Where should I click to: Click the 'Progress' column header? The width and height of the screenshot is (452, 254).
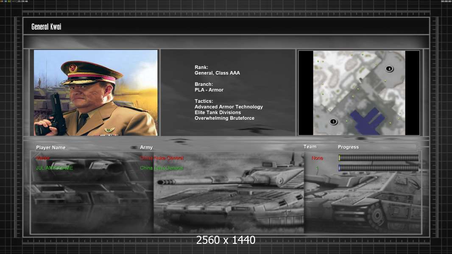[348, 147]
